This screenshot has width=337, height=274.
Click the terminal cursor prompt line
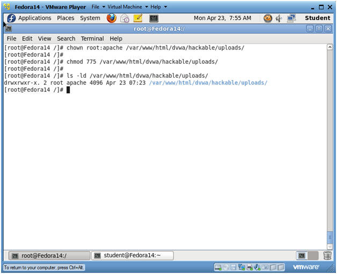[37, 90]
